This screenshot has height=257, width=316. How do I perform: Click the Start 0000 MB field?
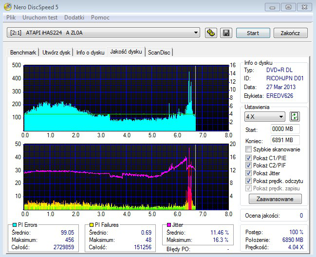click(x=285, y=129)
